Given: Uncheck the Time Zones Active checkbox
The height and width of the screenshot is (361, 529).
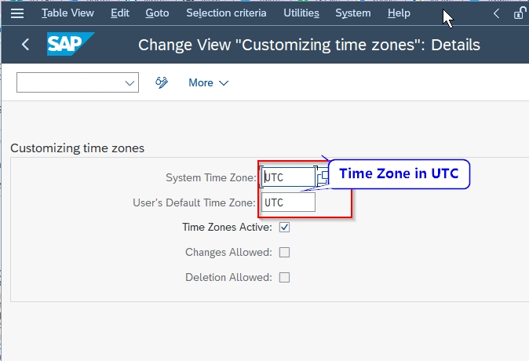Looking at the screenshot, I should 285,228.
